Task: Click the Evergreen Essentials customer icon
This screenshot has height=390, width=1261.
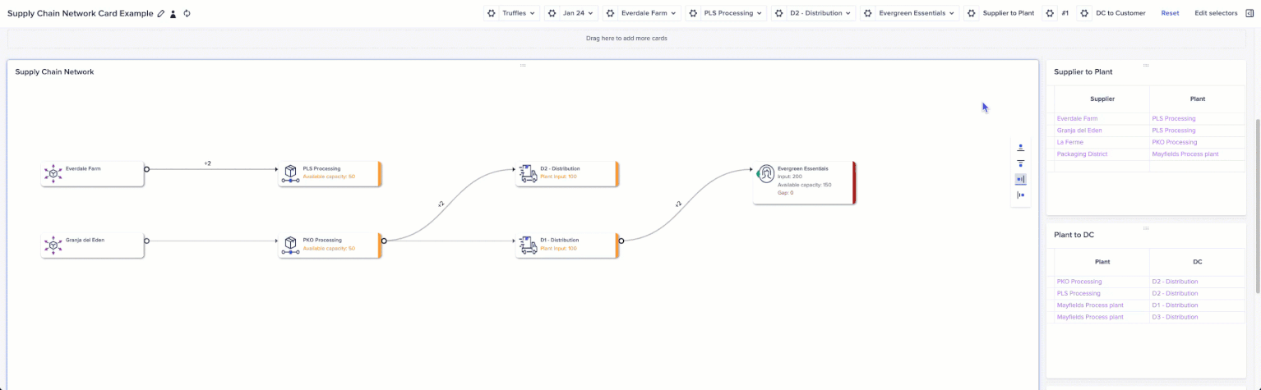Action: coord(766,173)
